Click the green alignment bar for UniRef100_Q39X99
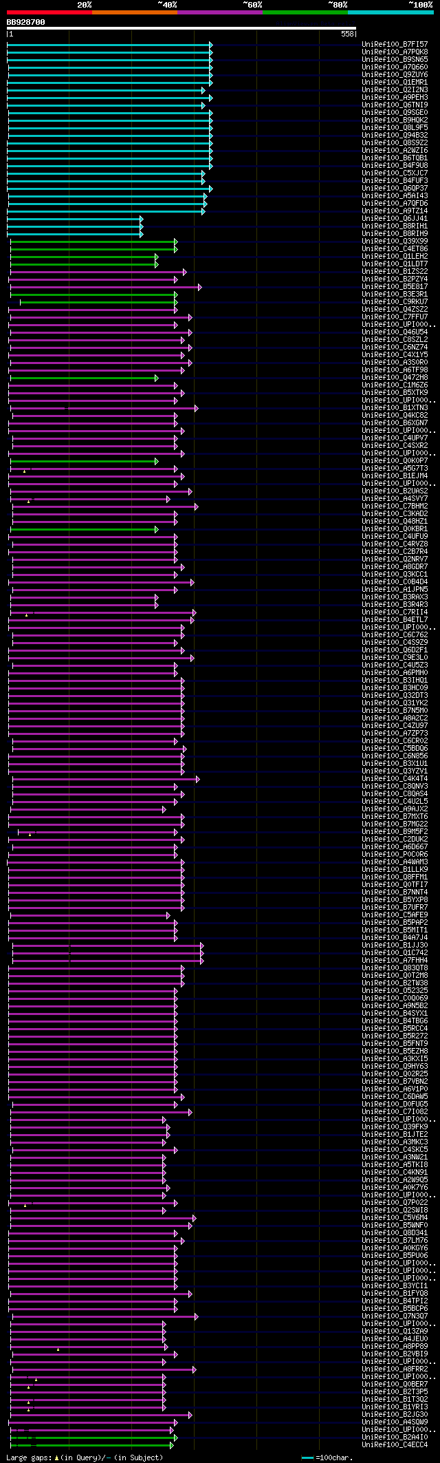Image resolution: width=440 pixels, height=1463 pixels. [x=93, y=242]
